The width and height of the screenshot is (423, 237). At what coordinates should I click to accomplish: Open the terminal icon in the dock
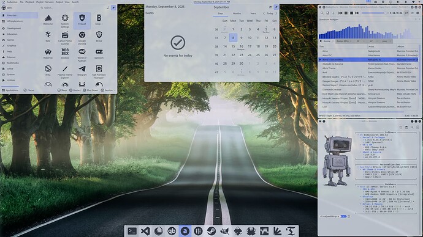[x=132, y=231]
